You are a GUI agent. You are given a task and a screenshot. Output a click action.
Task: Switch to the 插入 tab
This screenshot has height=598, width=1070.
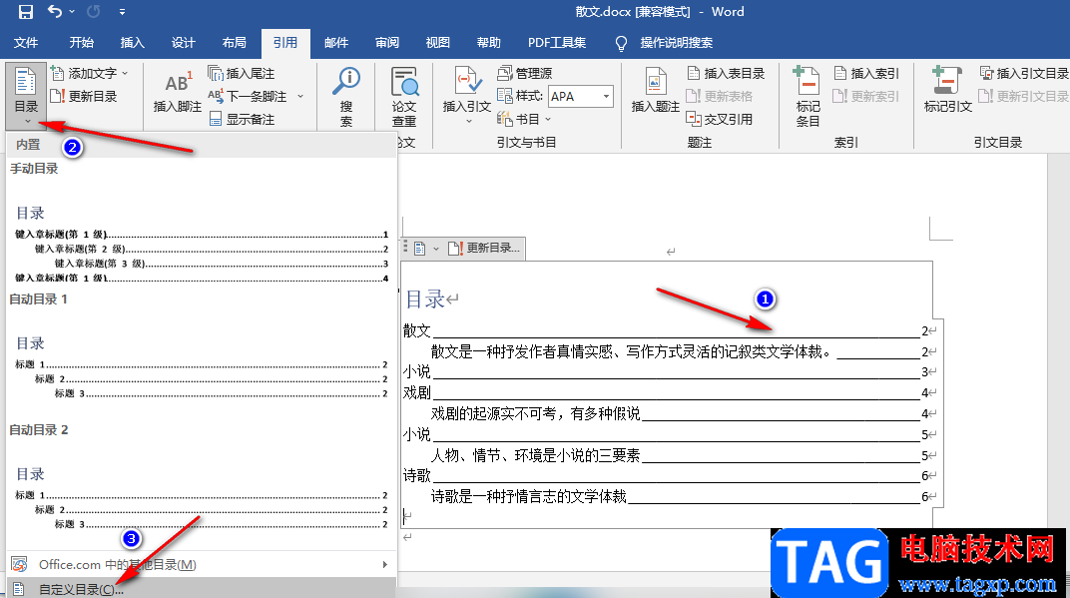[x=133, y=42]
